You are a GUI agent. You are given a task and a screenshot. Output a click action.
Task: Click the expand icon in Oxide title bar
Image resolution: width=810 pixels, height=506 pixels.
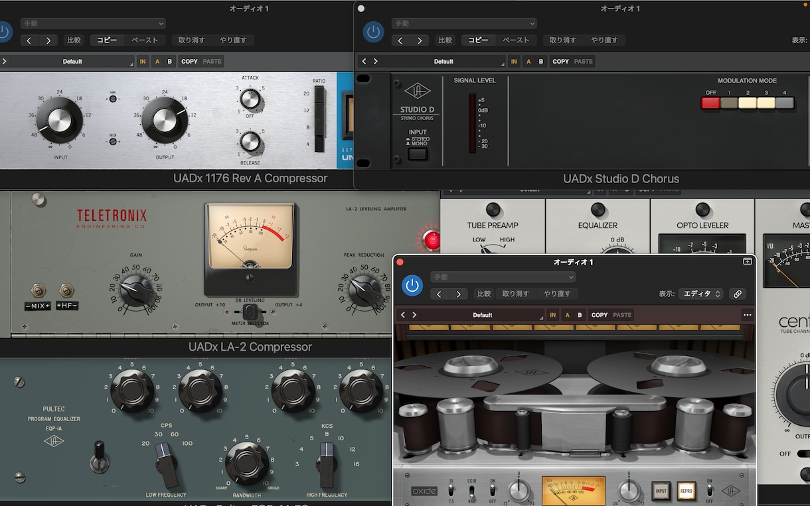(747, 262)
